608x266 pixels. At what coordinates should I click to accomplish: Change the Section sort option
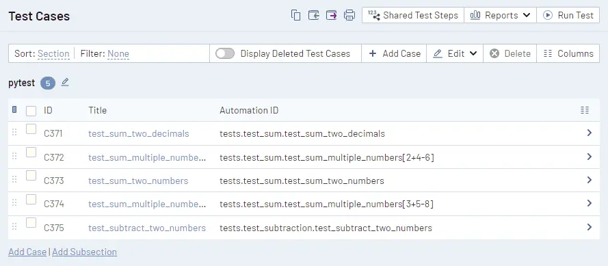53,53
